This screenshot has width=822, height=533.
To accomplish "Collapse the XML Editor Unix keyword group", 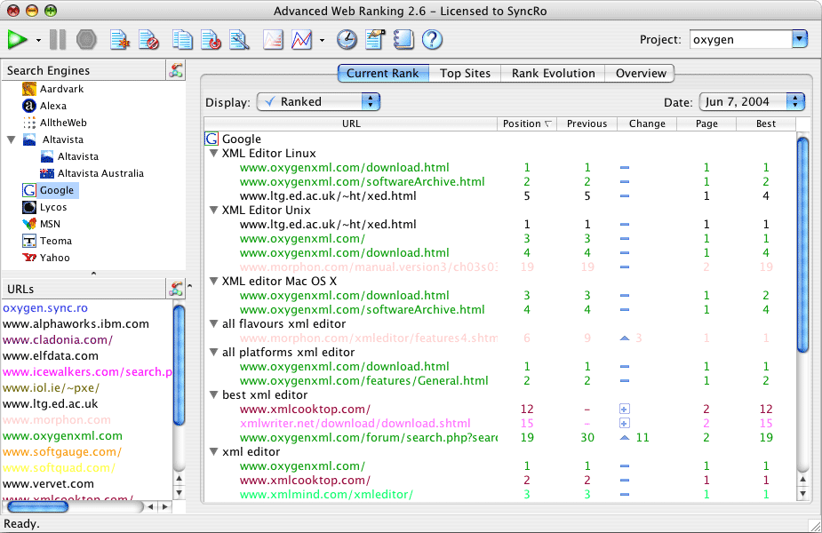I will pos(213,211).
